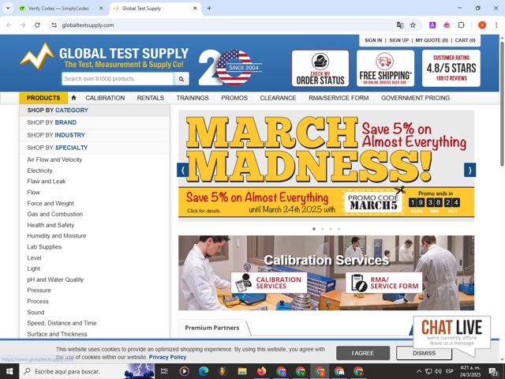Click the translate page icon
505x379 pixels.
[x=400, y=24]
